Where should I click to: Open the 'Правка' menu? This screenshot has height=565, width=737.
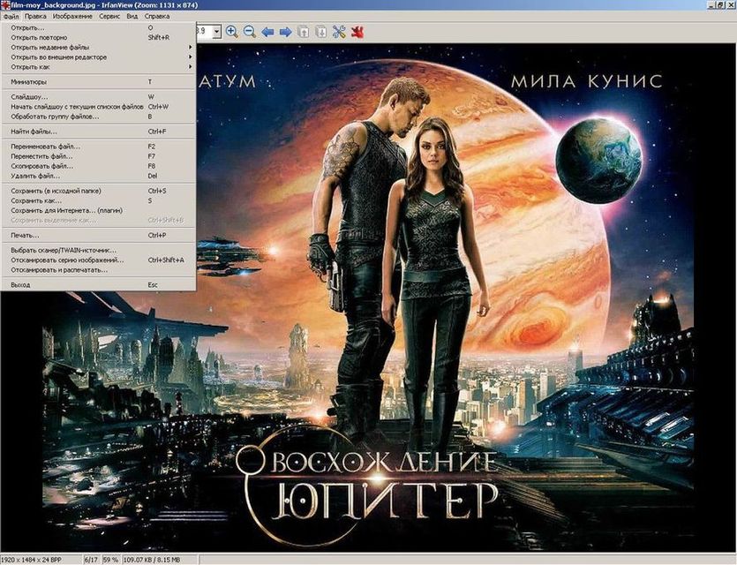(x=36, y=16)
